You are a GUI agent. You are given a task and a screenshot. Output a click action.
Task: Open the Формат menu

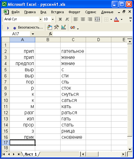pyautogui.click(x=74, y=12)
